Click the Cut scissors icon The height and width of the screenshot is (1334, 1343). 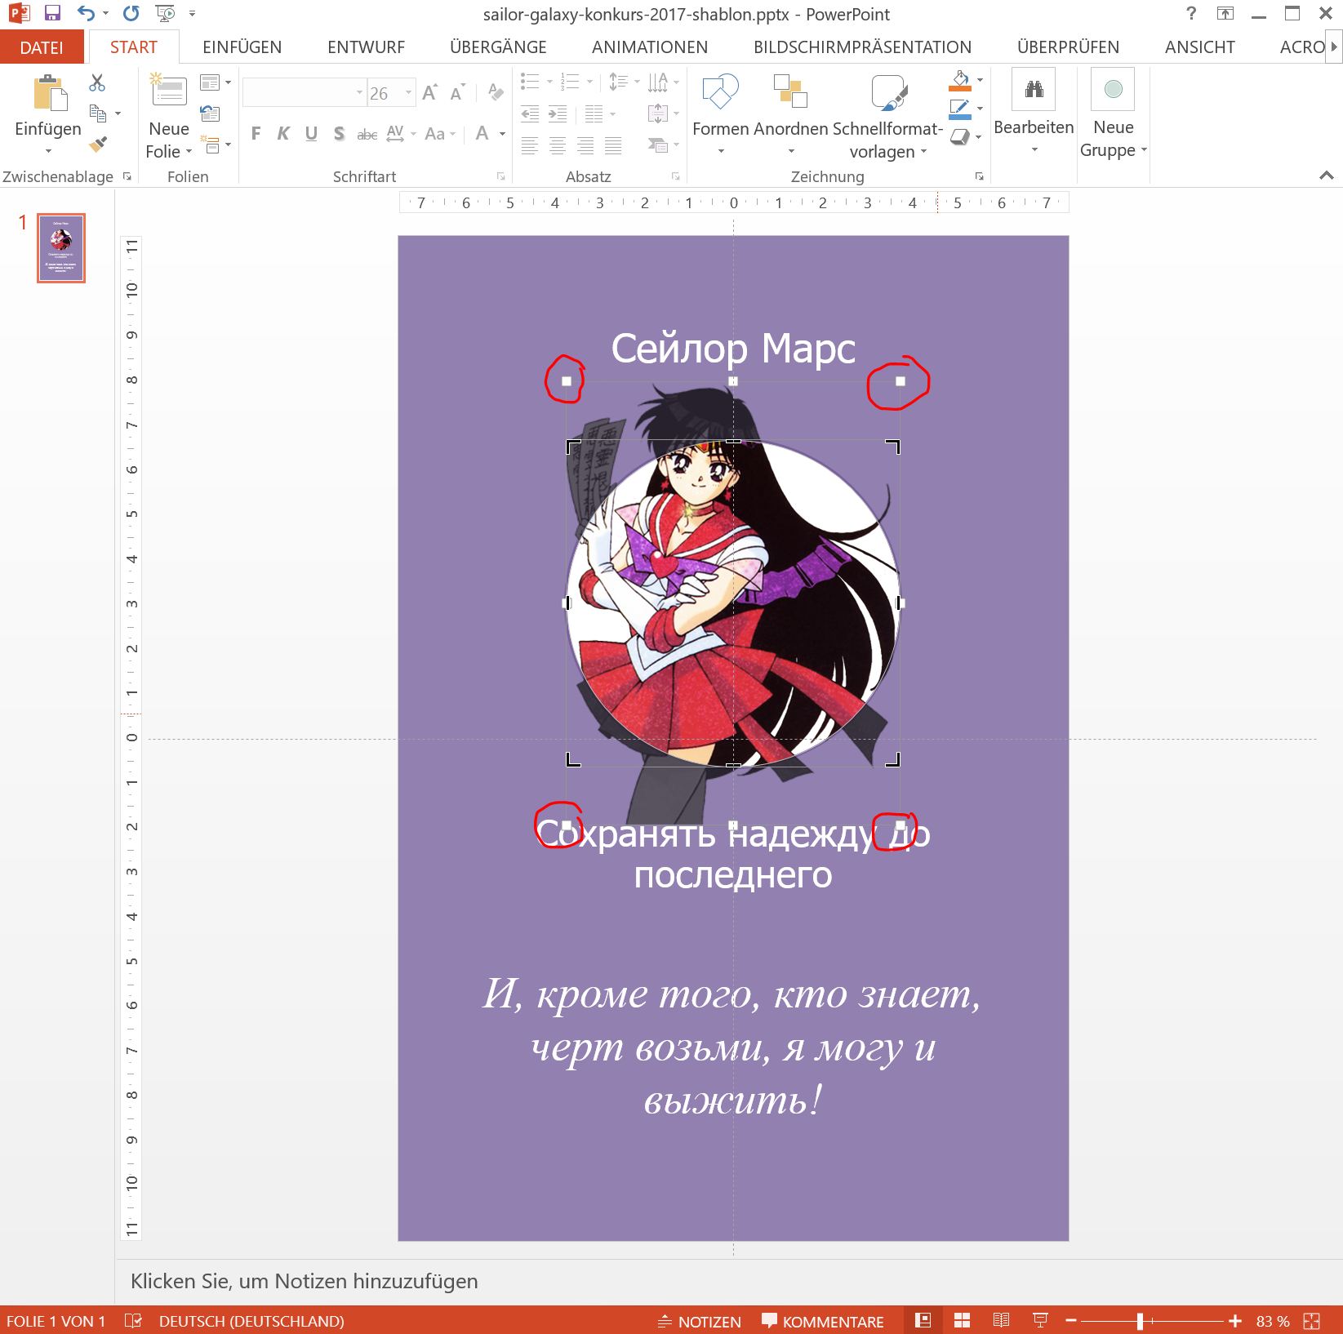coord(97,82)
